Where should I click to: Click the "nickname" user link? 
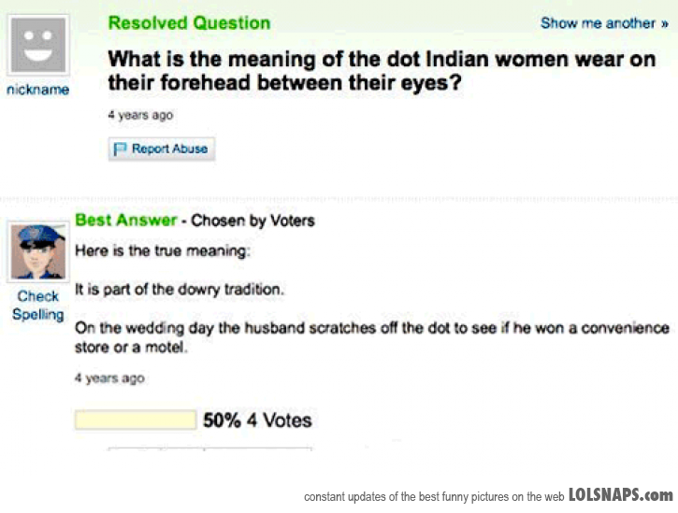click(37, 91)
